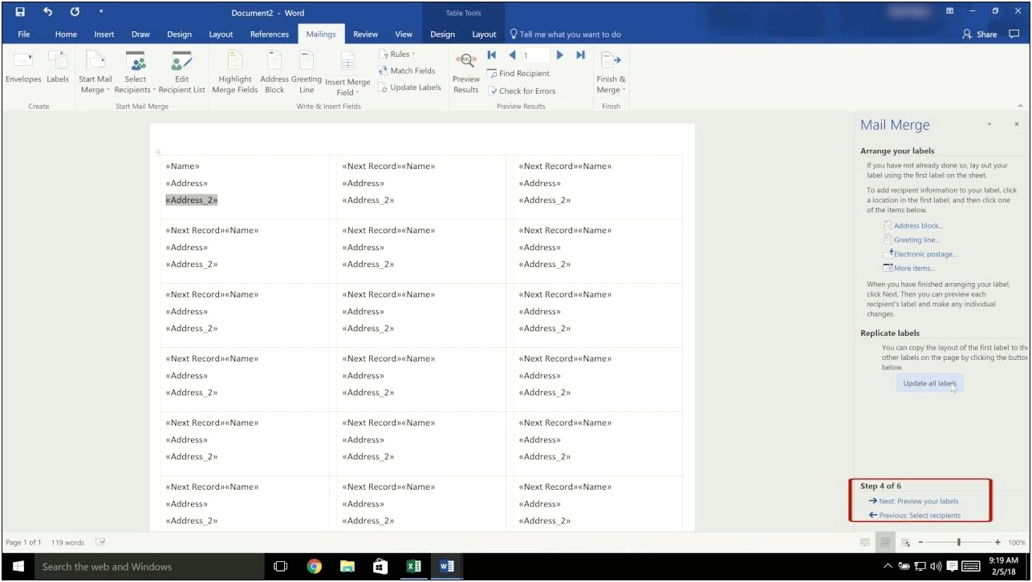Screen dimensions: 1032x582
Task: Go to first record
Action: click(x=492, y=55)
